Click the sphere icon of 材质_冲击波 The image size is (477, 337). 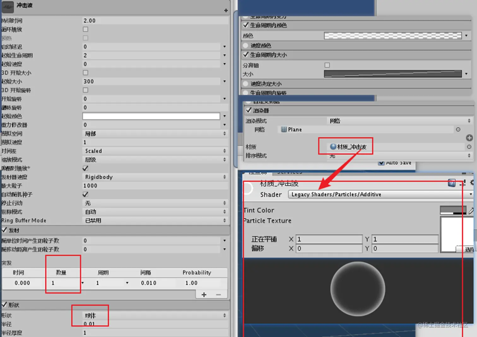pos(333,147)
